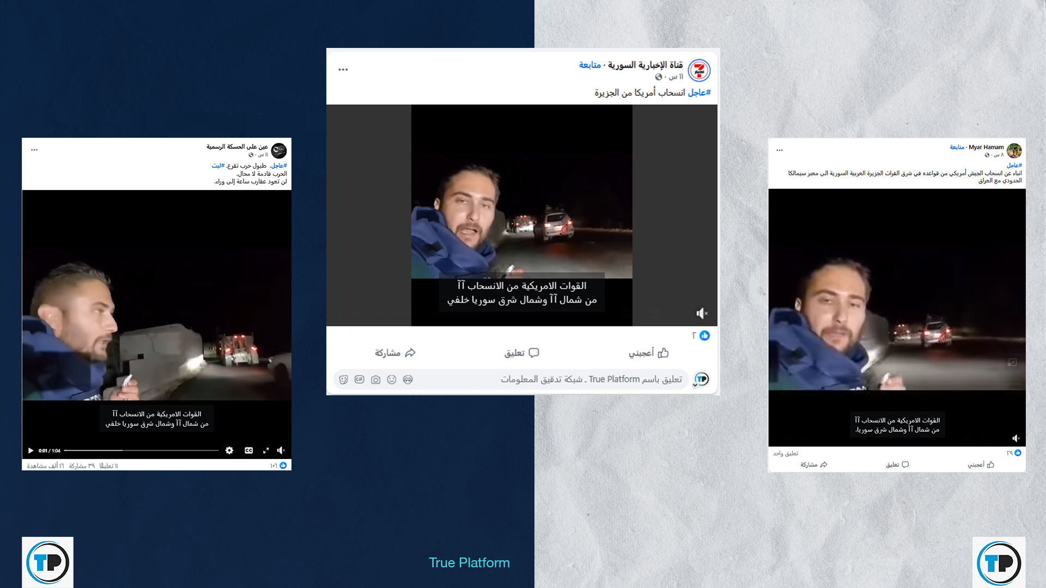Share the center post via مشاركة
The height and width of the screenshot is (588, 1046).
tap(395, 353)
